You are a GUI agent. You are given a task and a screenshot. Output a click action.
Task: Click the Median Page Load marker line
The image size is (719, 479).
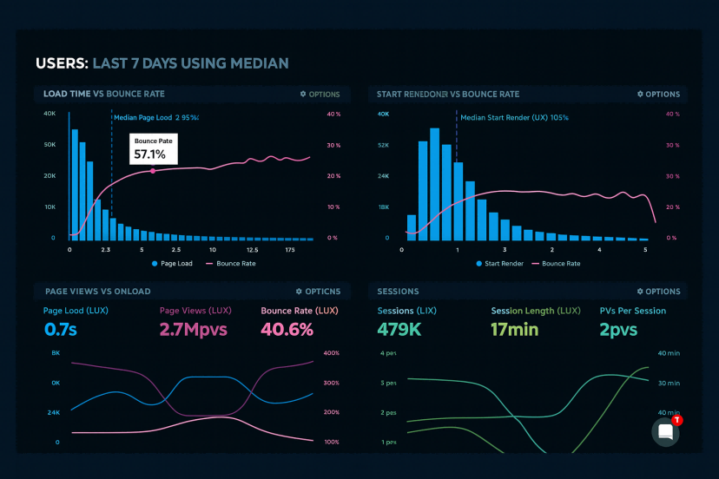coord(112,174)
